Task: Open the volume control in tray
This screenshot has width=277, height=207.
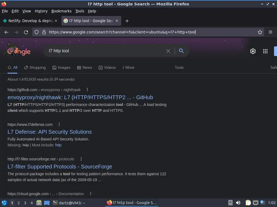Action: click(238, 203)
